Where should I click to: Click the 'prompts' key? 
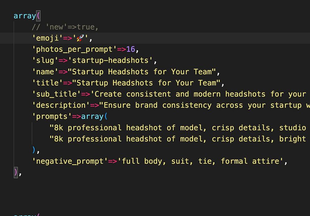[x=52, y=116]
